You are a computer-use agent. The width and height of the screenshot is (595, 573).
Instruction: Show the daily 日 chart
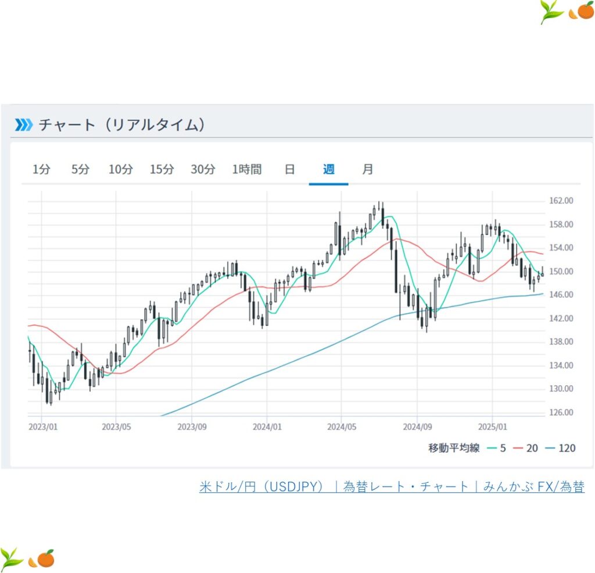pos(289,169)
